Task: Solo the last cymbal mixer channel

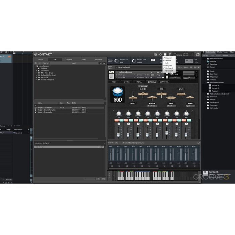Action: [189, 120]
